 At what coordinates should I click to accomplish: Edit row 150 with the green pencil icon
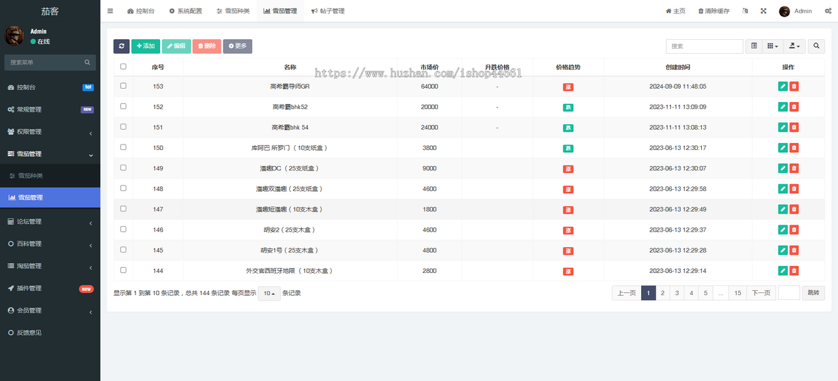[783, 148]
